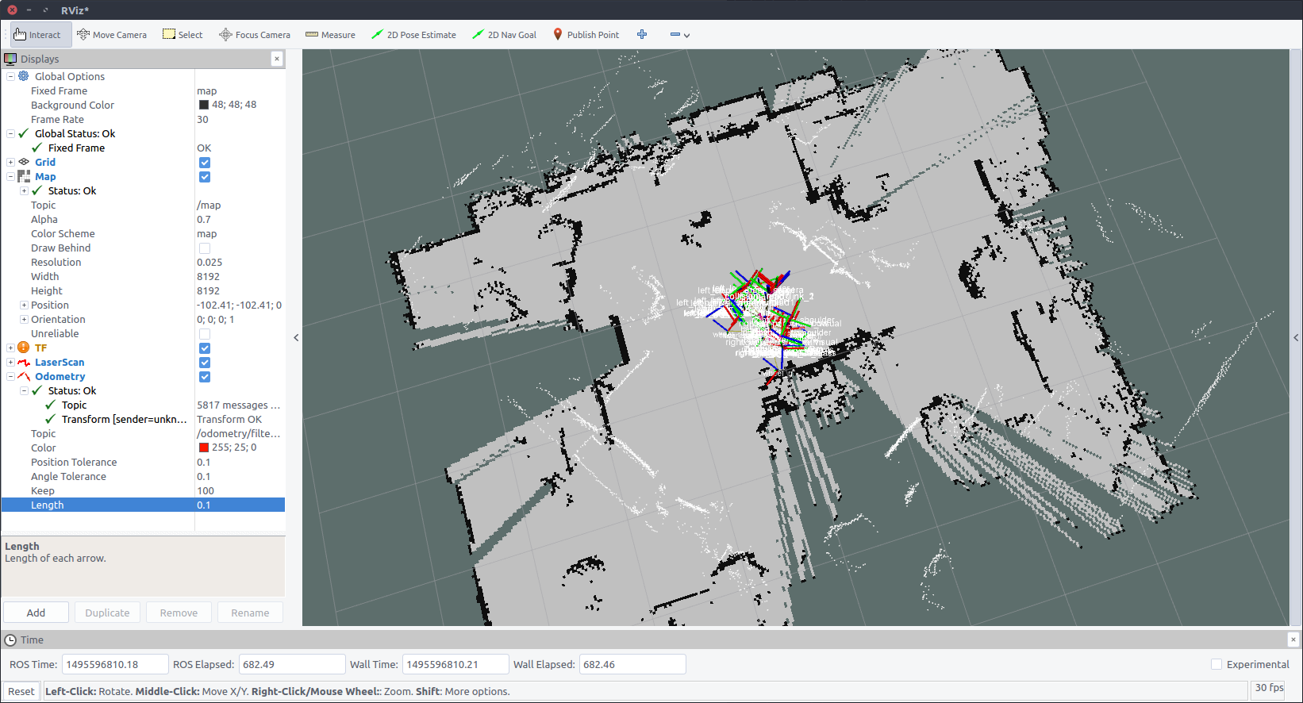Collapse the Odometry tree node
The width and height of the screenshot is (1303, 703).
[x=10, y=376]
